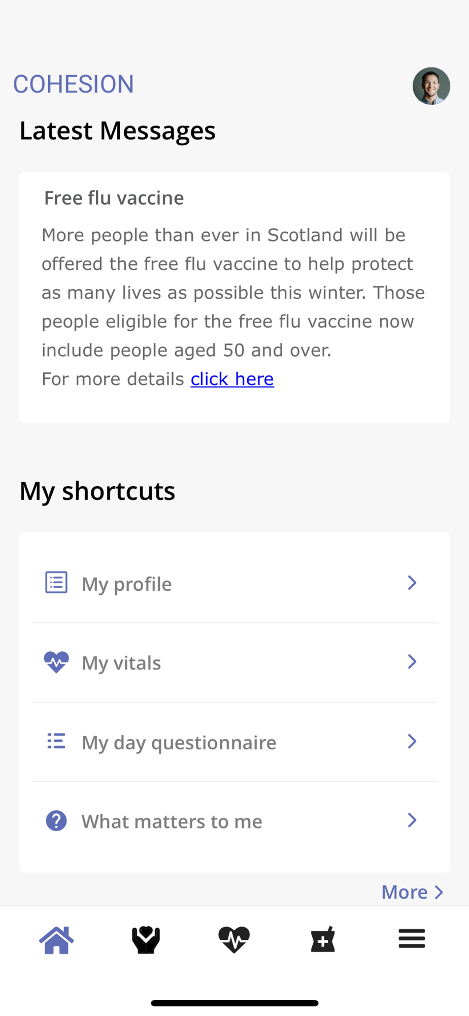Viewport: 469px width, 1016px height.
Task: Expand My vitals chevron arrow
Action: (412, 661)
